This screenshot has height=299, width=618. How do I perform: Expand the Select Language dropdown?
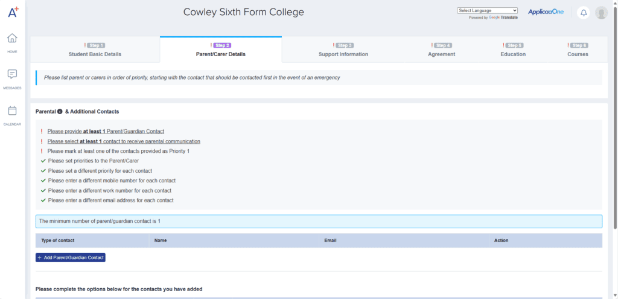(487, 10)
